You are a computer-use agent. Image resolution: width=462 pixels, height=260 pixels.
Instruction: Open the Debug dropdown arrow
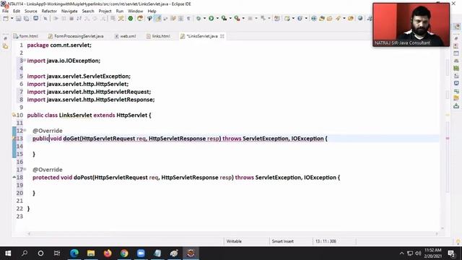[x=204, y=18]
